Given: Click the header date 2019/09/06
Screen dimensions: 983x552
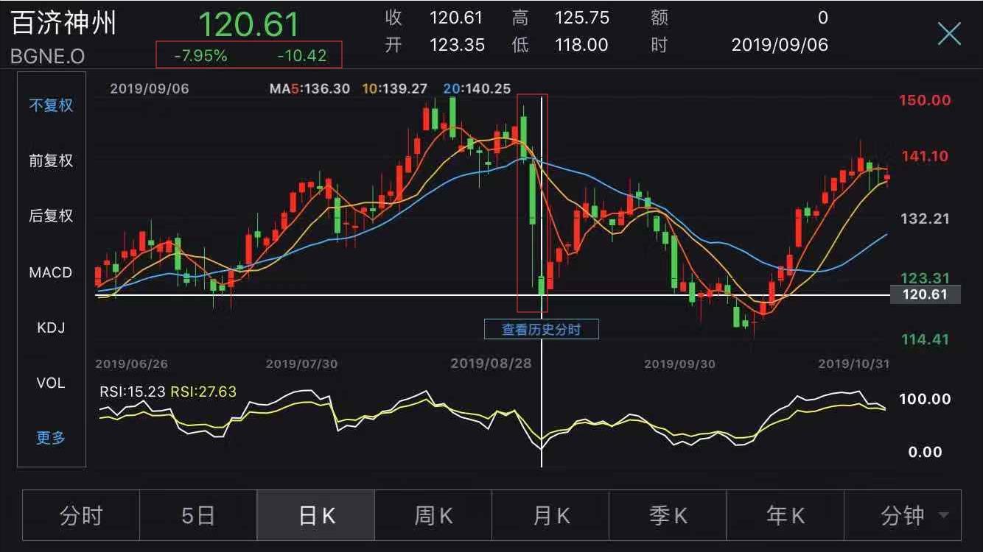Looking at the screenshot, I should tap(780, 45).
